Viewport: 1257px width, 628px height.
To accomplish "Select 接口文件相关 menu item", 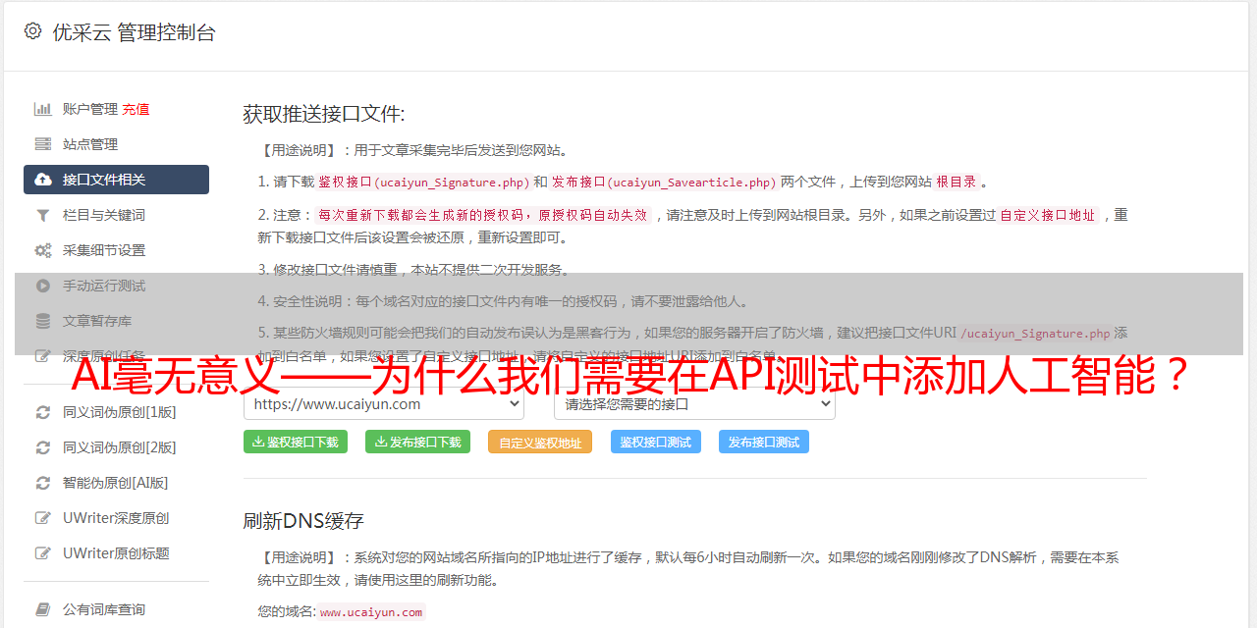I will [116, 180].
